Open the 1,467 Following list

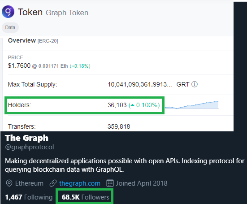[29, 197]
